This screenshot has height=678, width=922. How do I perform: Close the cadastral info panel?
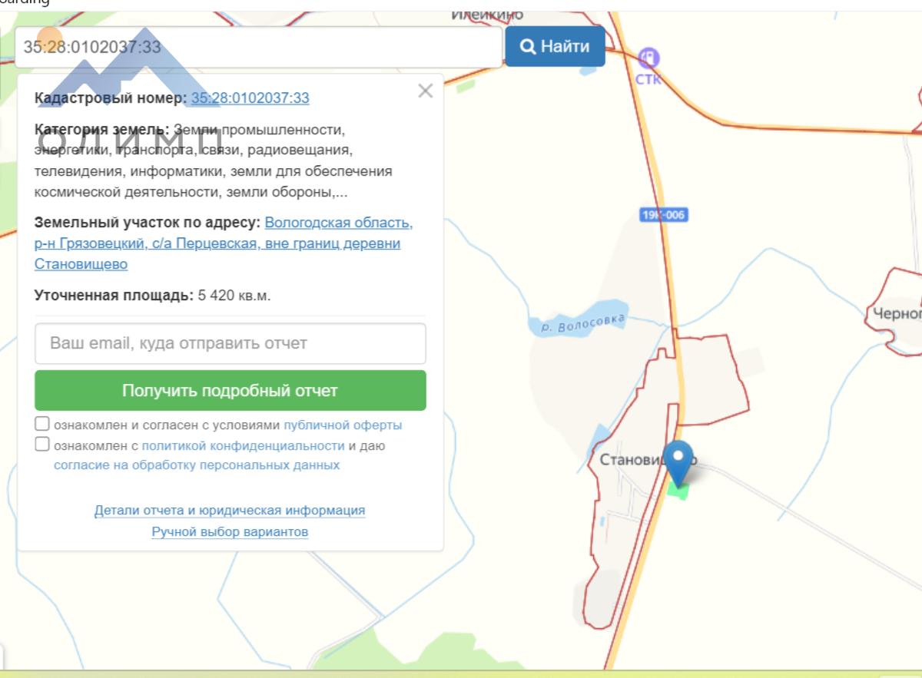(x=426, y=91)
